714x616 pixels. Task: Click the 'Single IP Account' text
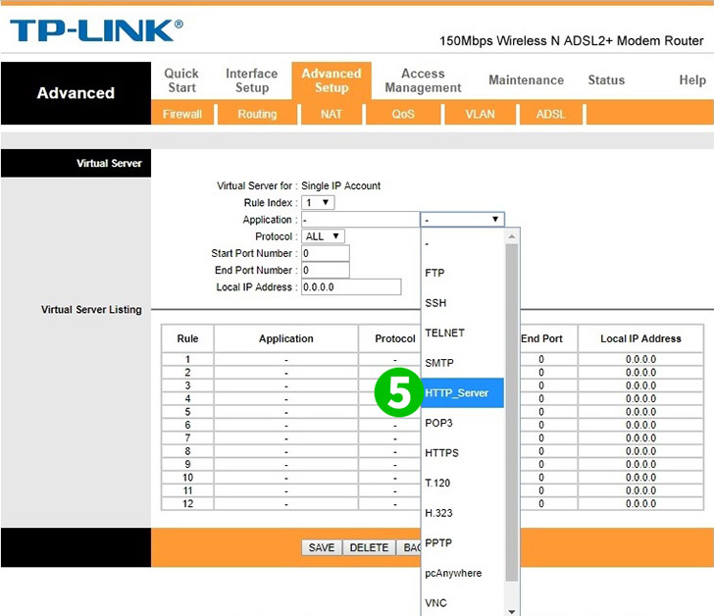coord(340,185)
